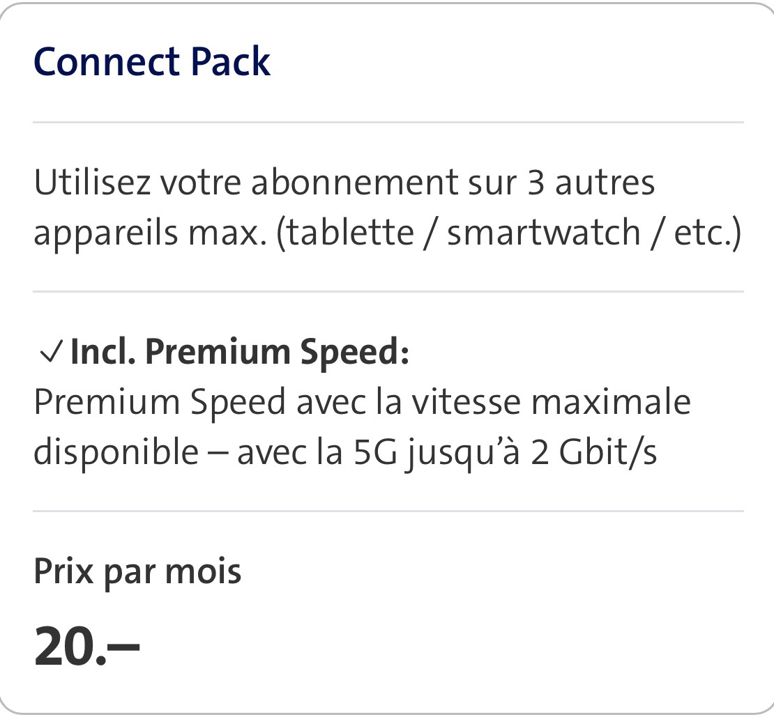Tap the price '20.–'

click(86, 646)
